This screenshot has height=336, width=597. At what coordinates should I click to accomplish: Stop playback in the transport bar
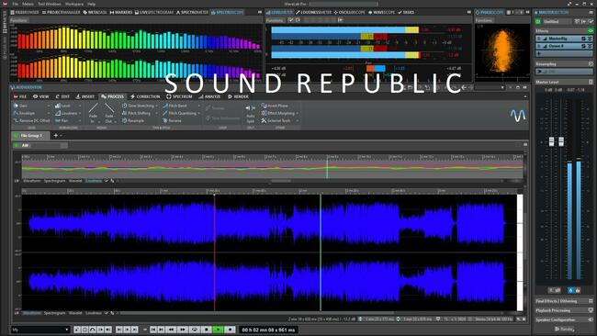click(207, 330)
